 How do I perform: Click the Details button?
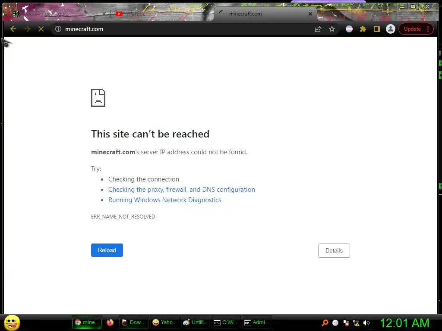click(334, 250)
